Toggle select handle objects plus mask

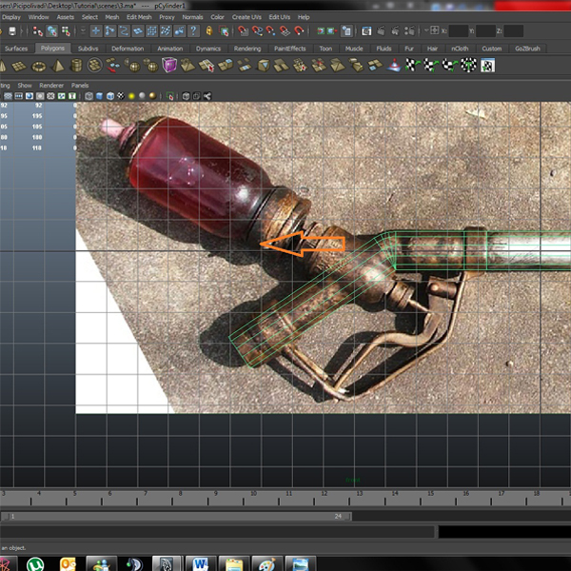96,31
